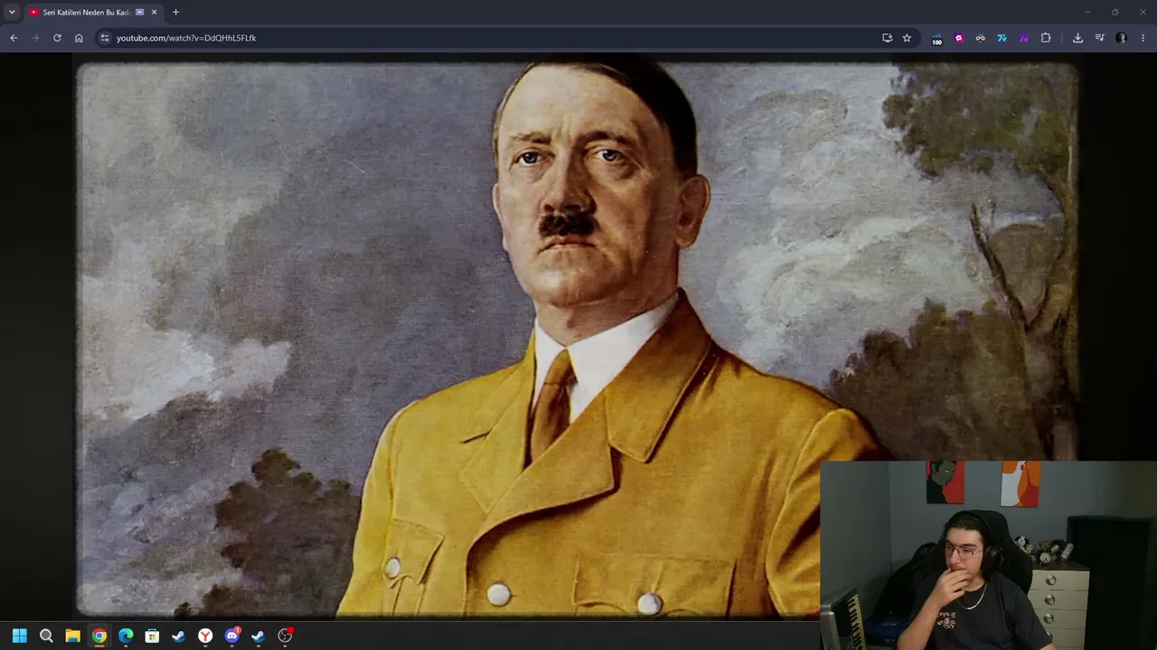Open the blue 7TV extension
The height and width of the screenshot is (650, 1157).
(1002, 38)
